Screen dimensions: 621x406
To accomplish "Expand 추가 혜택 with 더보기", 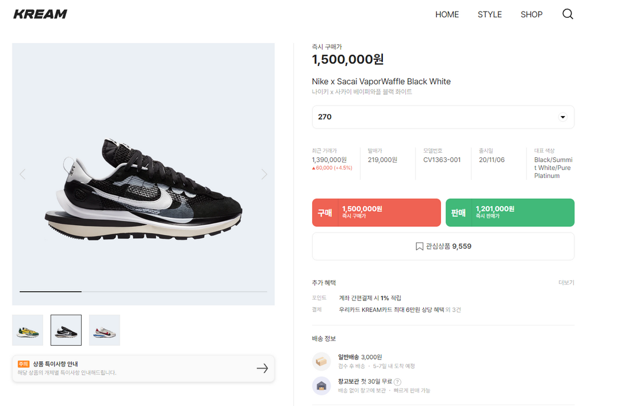I will pos(566,283).
